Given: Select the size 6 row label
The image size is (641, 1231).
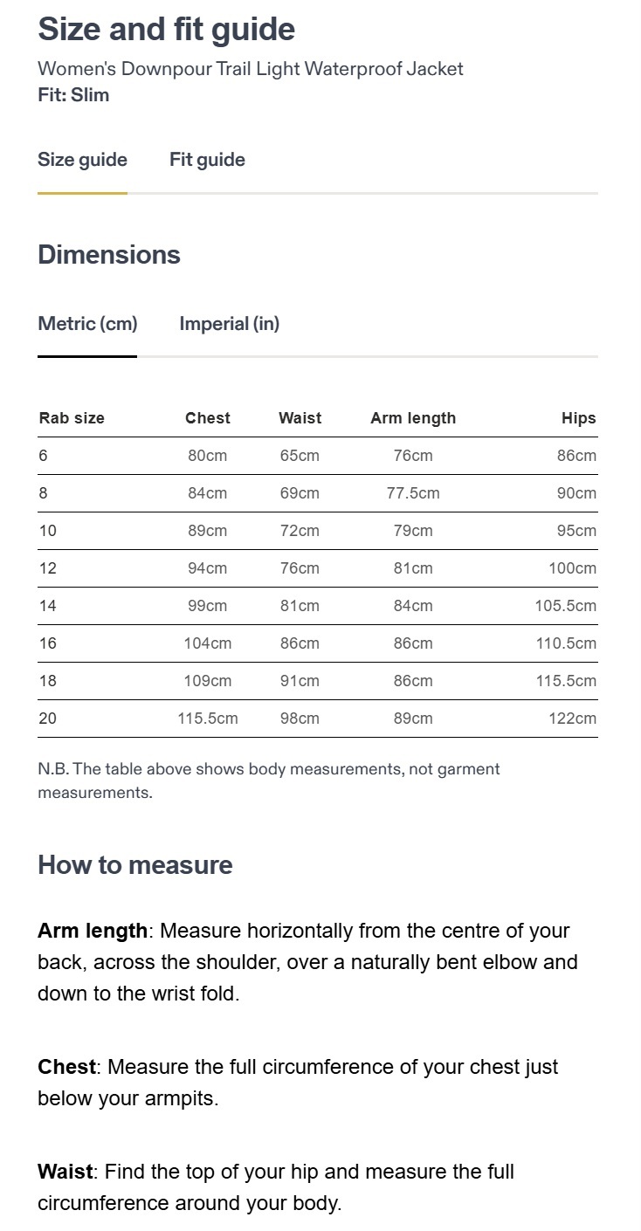Looking at the screenshot, I should tap(44, 456).
